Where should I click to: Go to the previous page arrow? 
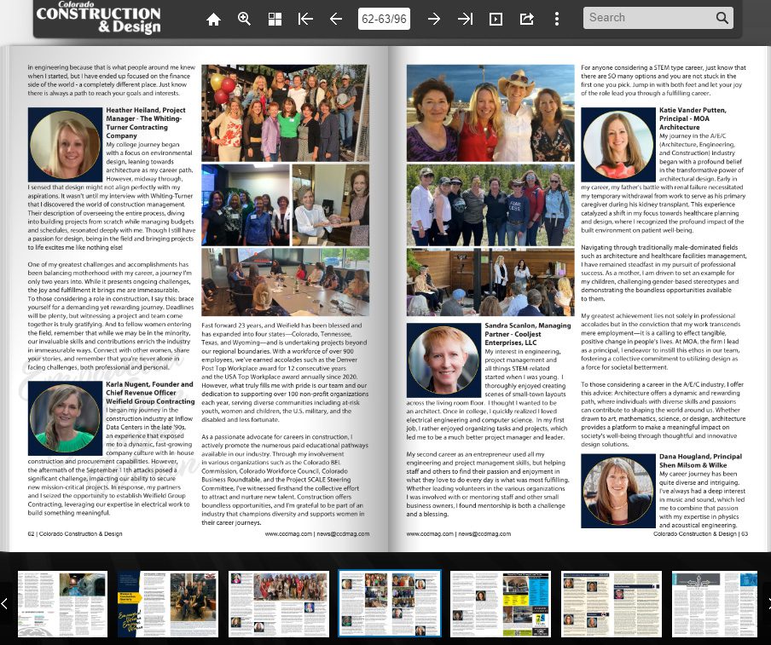point(336,19)
